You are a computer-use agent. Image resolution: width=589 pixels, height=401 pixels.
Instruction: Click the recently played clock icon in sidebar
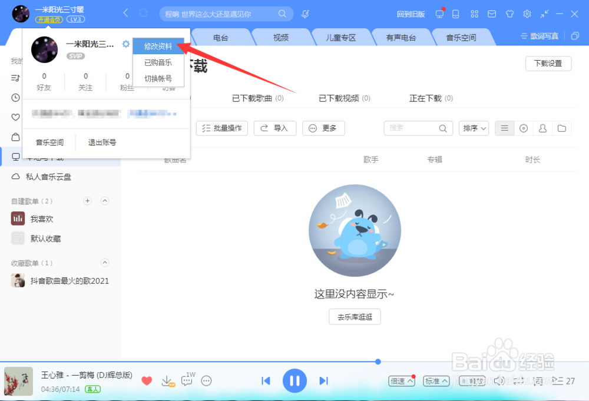click(x=15, y=98)
